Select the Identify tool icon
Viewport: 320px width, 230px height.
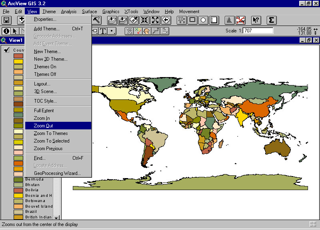[6, 31]
